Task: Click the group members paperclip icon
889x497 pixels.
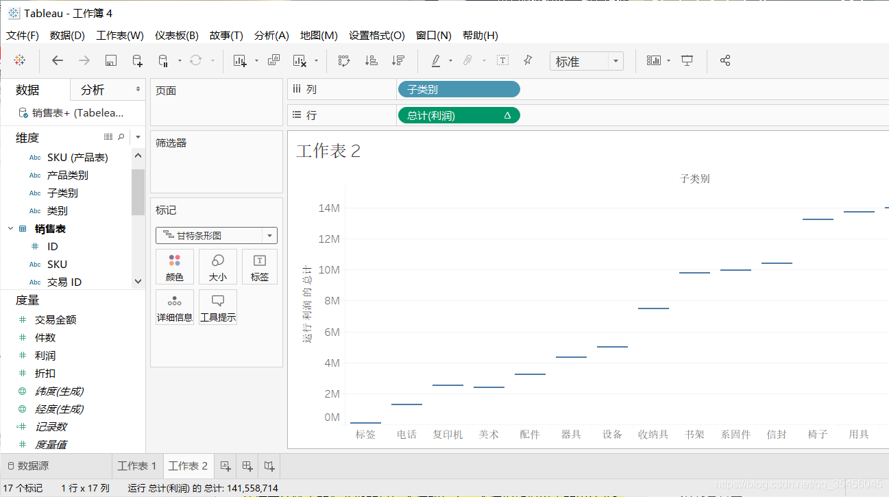Action: [x=467, y=60]
